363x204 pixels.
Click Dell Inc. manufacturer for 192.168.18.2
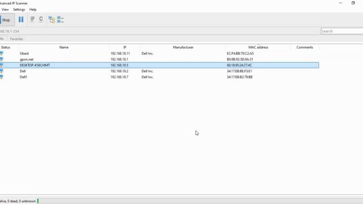147,71
